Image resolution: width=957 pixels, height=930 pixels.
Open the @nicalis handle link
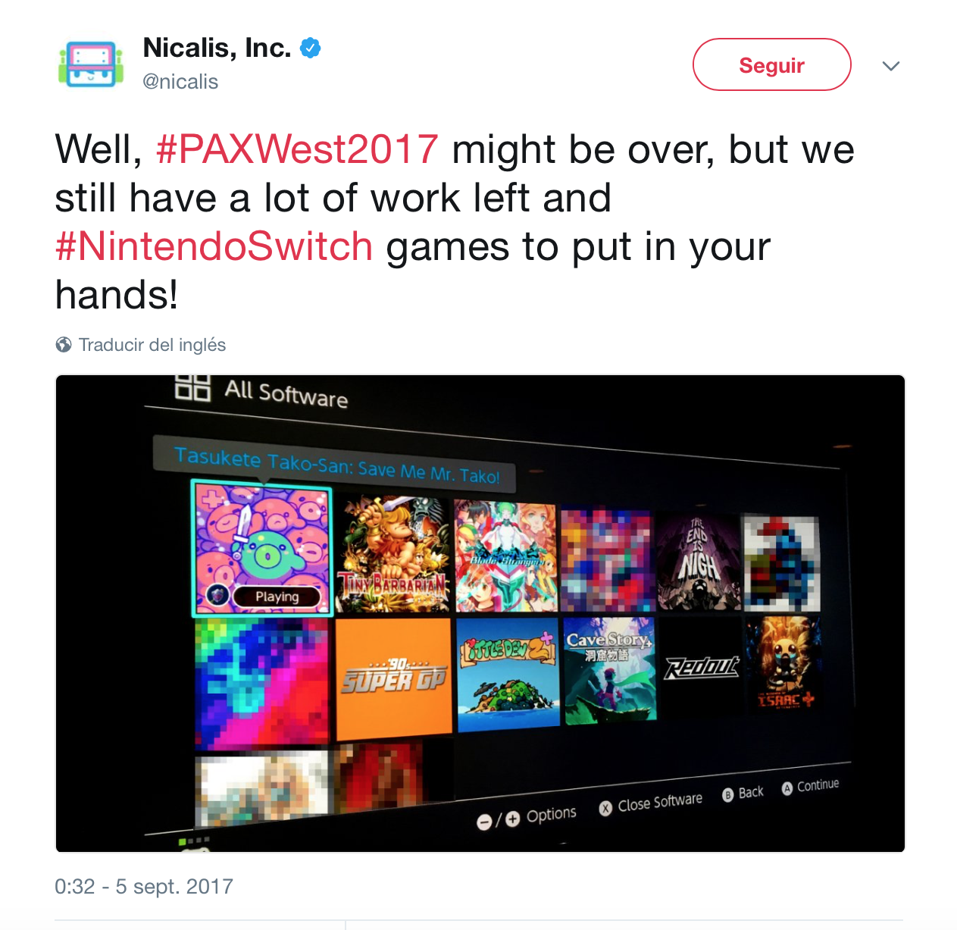pyautogui.click(x=180, y=82)
